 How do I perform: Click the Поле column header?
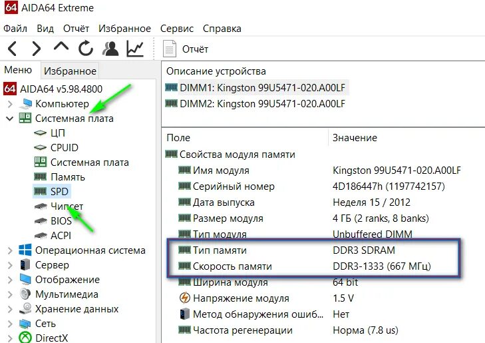(178, 138)
